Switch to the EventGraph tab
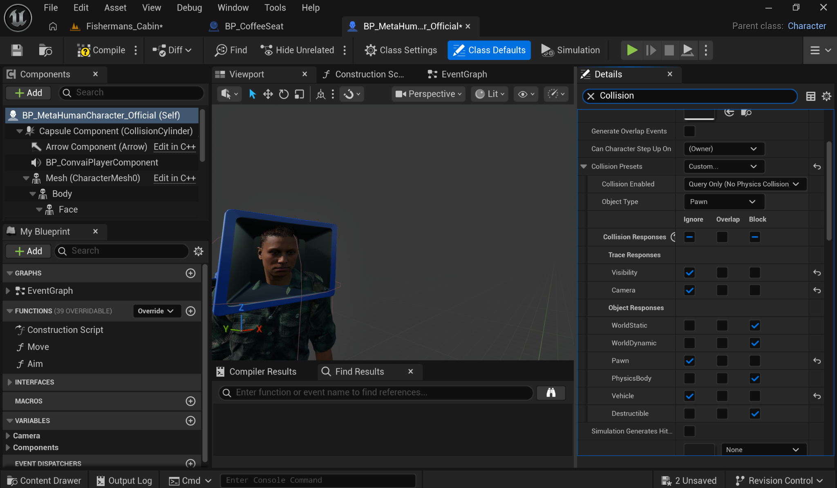Screen dimensions: 837x488 pyautogui.click(x=457, y=74)
